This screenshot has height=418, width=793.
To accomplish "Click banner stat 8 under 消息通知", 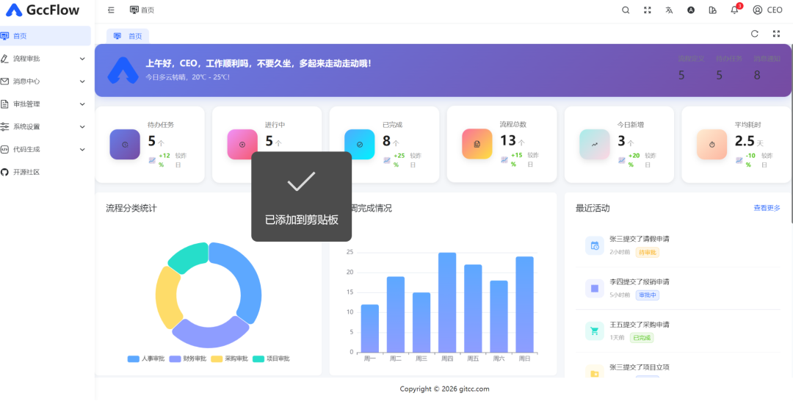I will (x=757, y=76).
